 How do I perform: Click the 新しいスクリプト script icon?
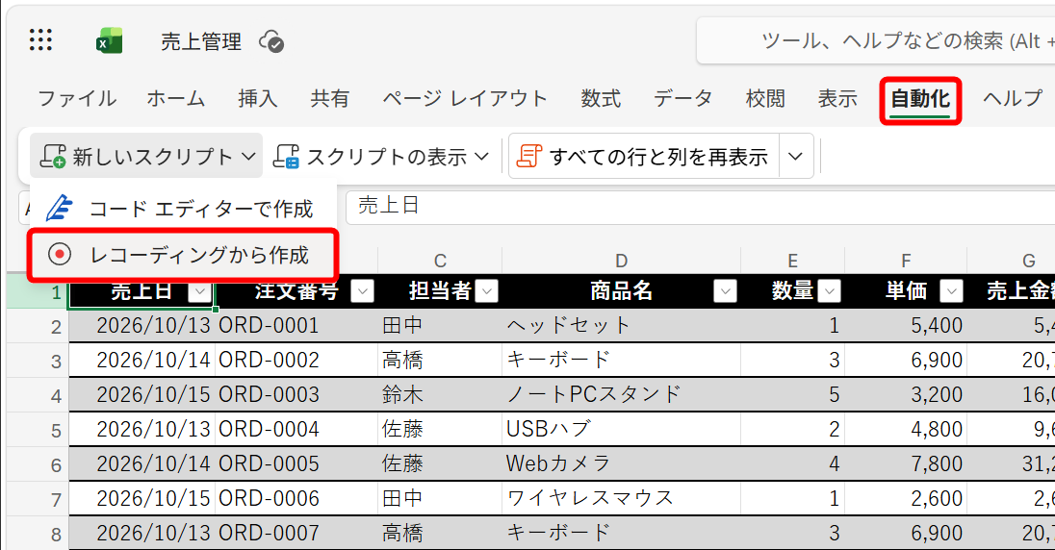click(x=53, y=156)
